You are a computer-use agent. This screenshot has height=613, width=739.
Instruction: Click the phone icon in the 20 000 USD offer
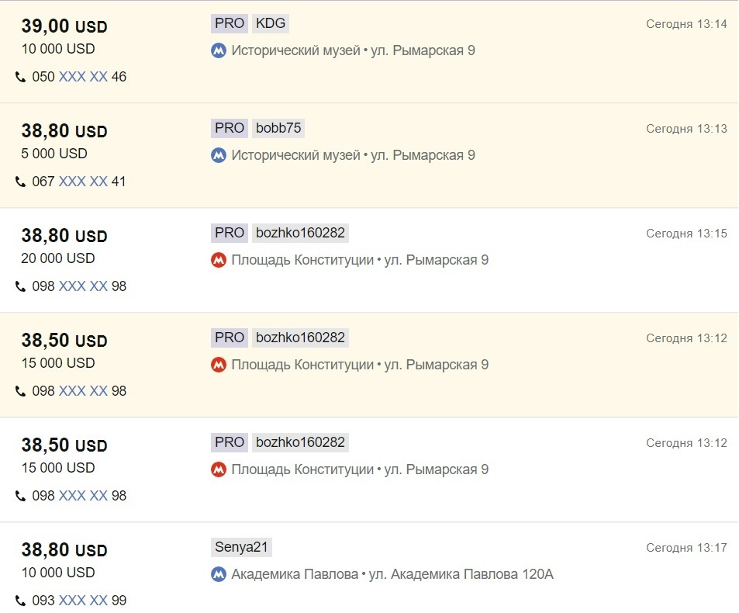pos(21,287)
